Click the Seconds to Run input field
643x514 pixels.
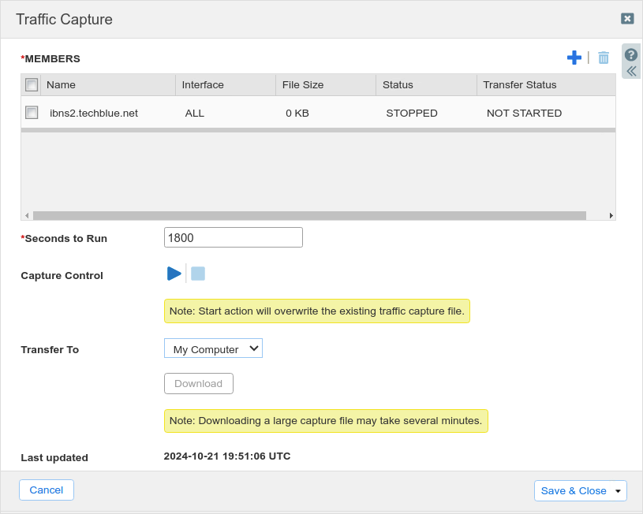pyautogui.click(x=234, y=237)
